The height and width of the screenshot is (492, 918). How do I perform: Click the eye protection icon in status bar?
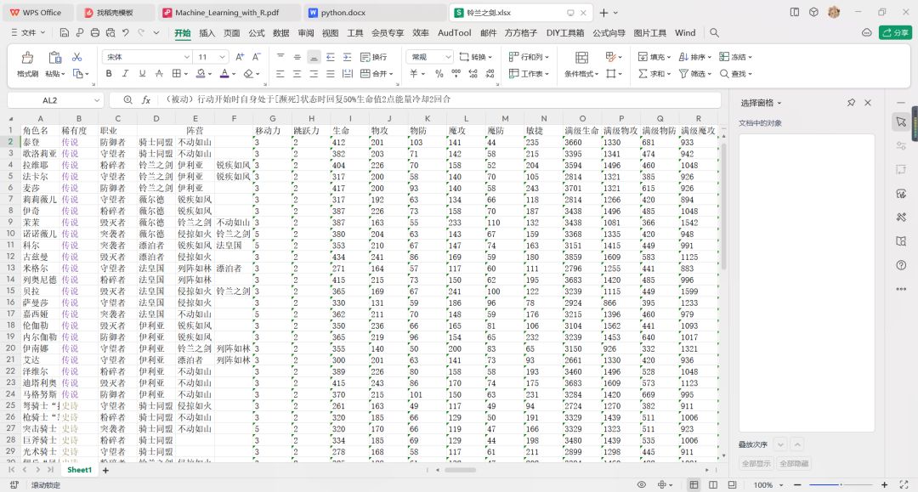pos(642,484)
